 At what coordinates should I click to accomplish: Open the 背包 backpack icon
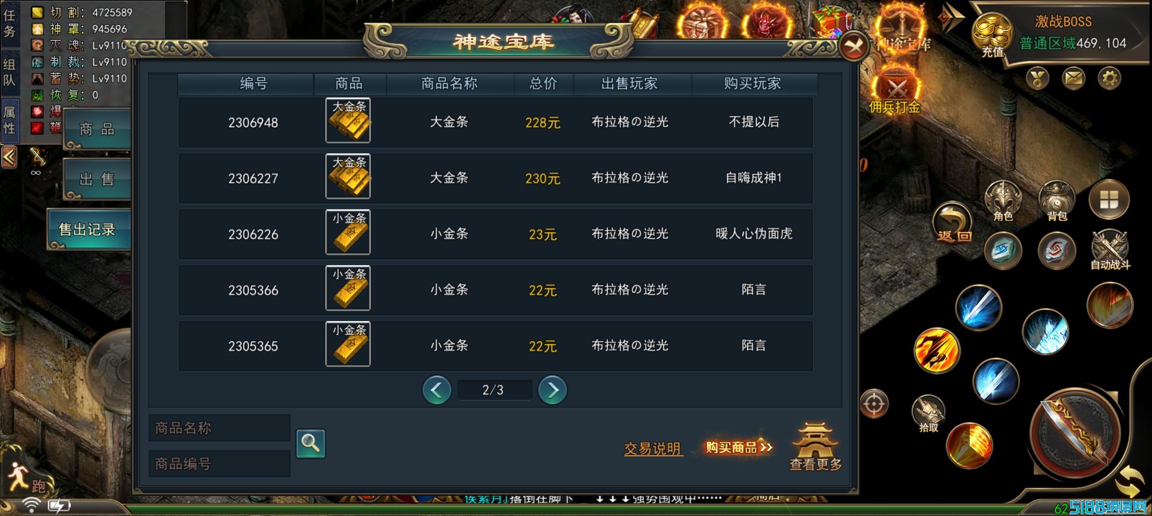coord(1057,202)
